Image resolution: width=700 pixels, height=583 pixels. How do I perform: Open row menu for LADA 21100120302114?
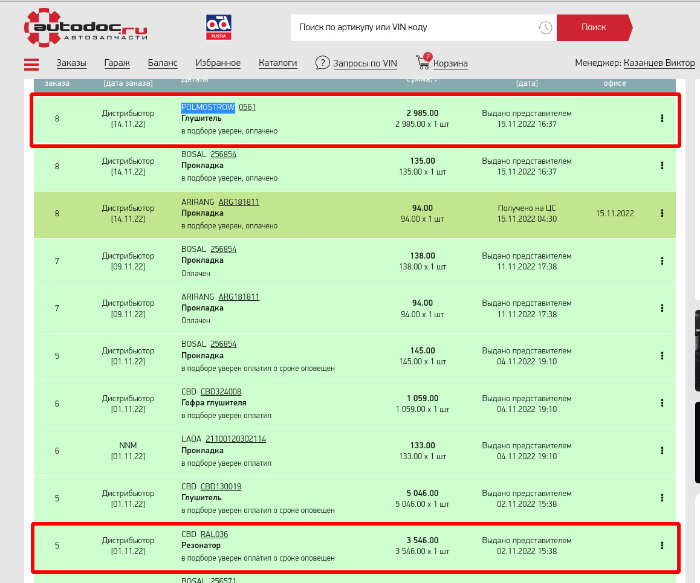click(662, 451)
